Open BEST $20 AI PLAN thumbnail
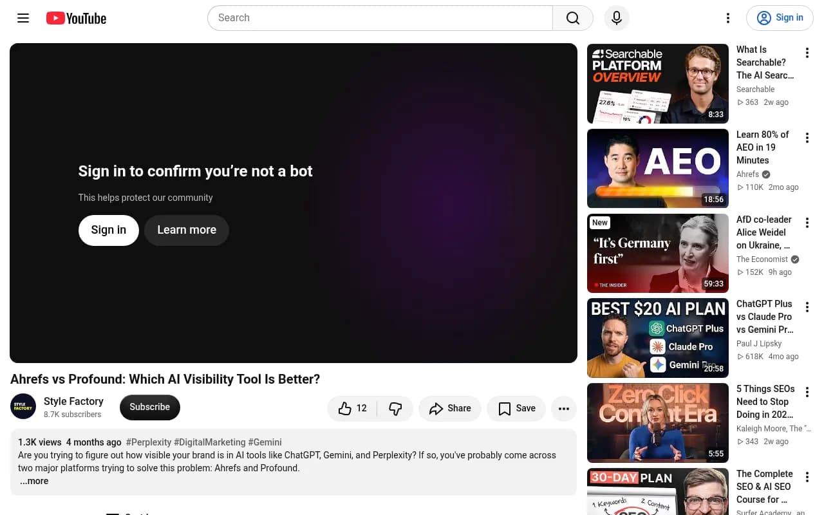This screenshot has width=824, height=515. pos(658,338)
